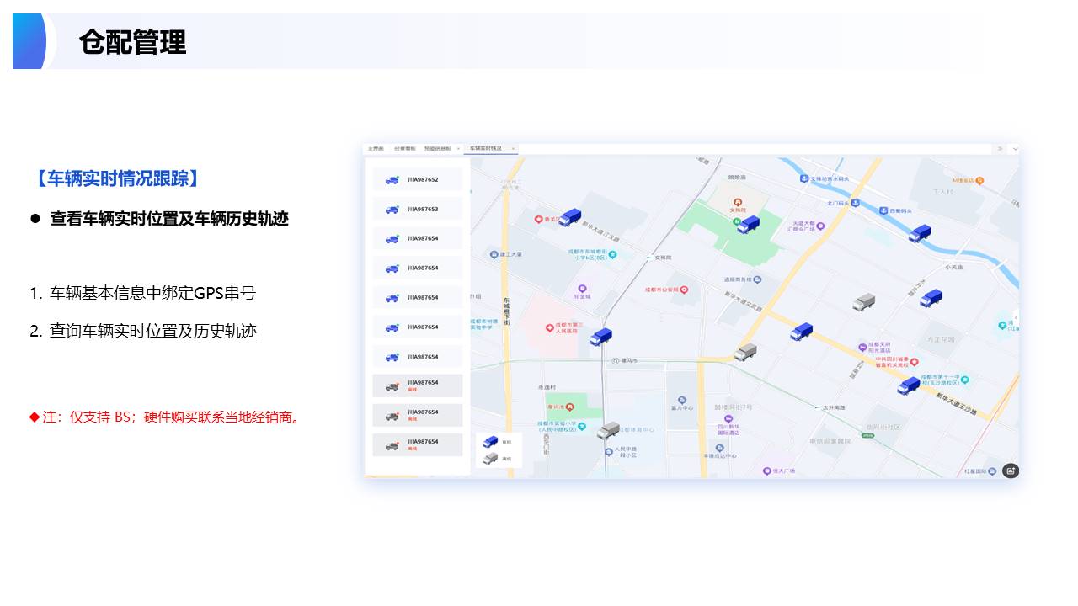Click the purple 天道大都汇商业广场 map marker
The height and width of the screenshot is (606, 1078).
[x=820, y=226]
